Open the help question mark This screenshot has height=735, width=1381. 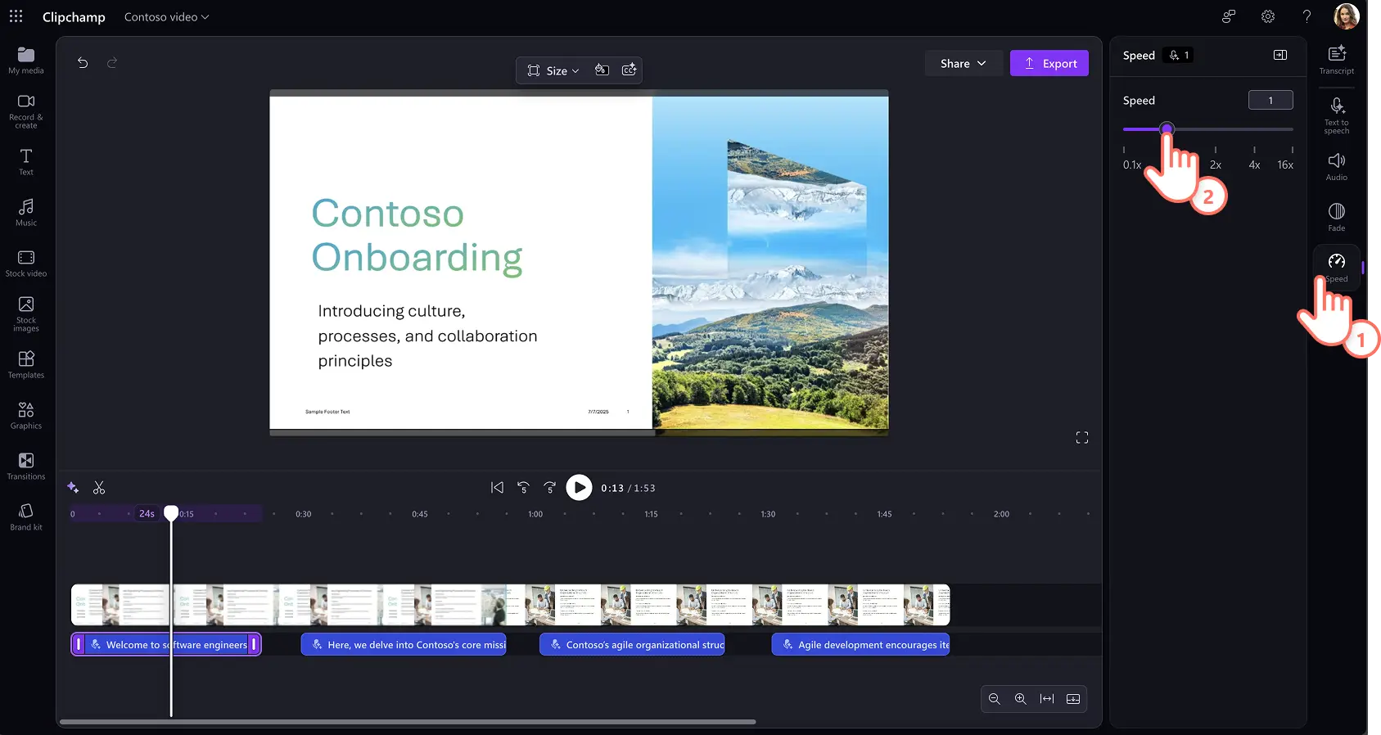pyautogui.click(x=1307, y=16)
